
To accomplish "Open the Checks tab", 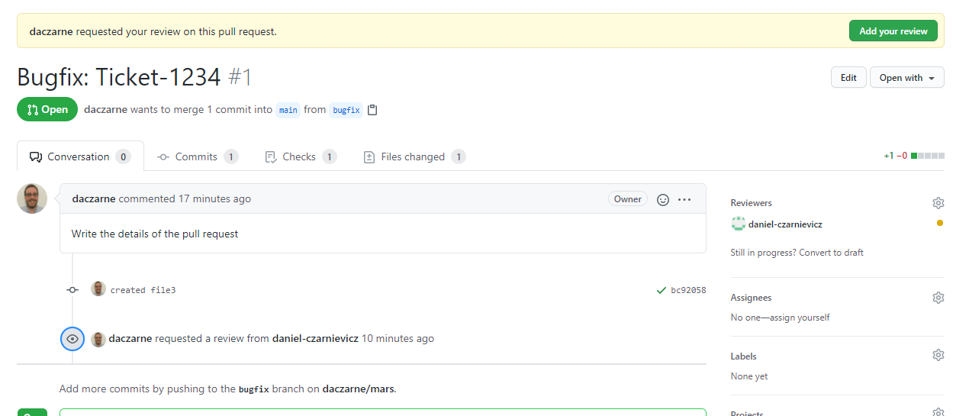I will pyautogui.click(x=299, y=156).
